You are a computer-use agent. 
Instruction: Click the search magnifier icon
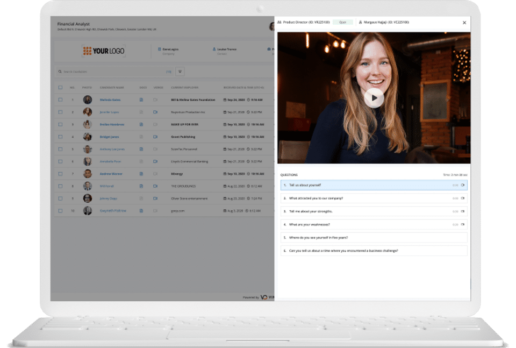tap(60, 72)
